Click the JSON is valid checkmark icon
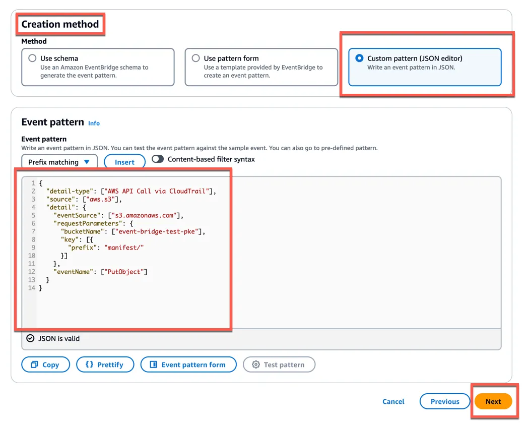The width and height of the screenshot is (526, 425). [30, 338]
